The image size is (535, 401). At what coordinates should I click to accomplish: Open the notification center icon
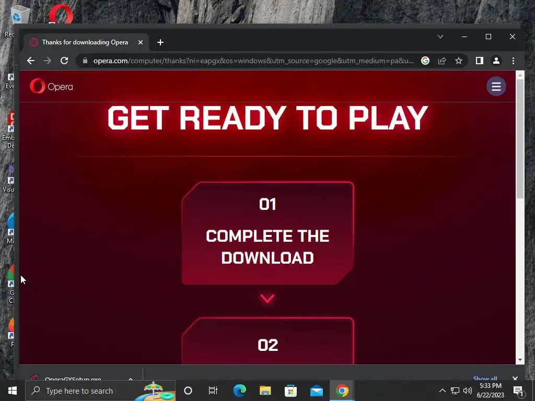(x=518, y=391)
